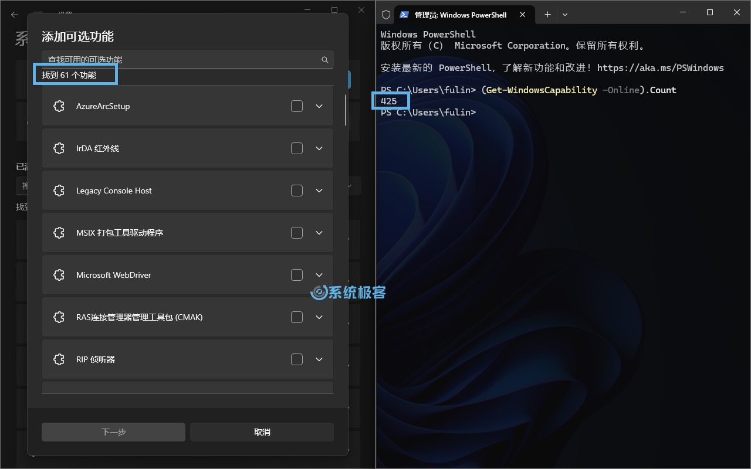
Task: Click the puzzle icon beside RAS连接管理器管理工具包
Action: point(59,317)
